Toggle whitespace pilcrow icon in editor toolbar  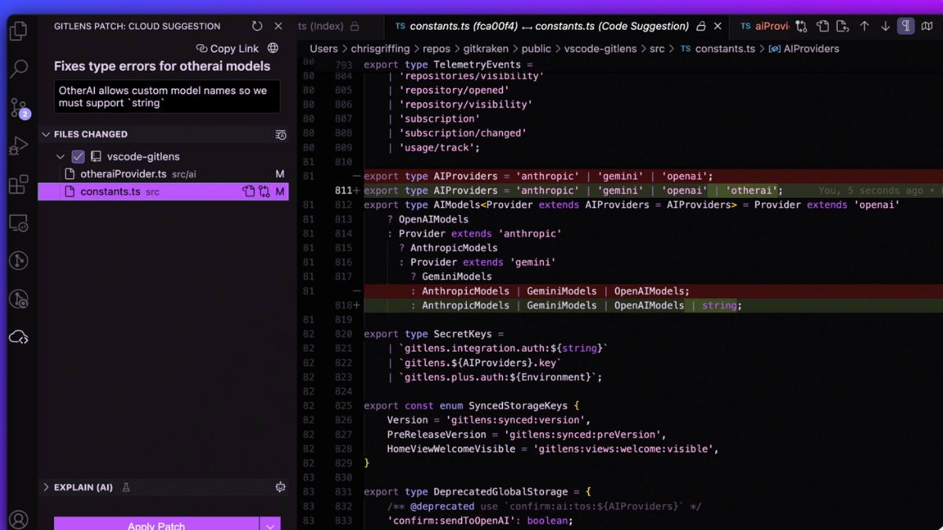[x=906, y=26]
